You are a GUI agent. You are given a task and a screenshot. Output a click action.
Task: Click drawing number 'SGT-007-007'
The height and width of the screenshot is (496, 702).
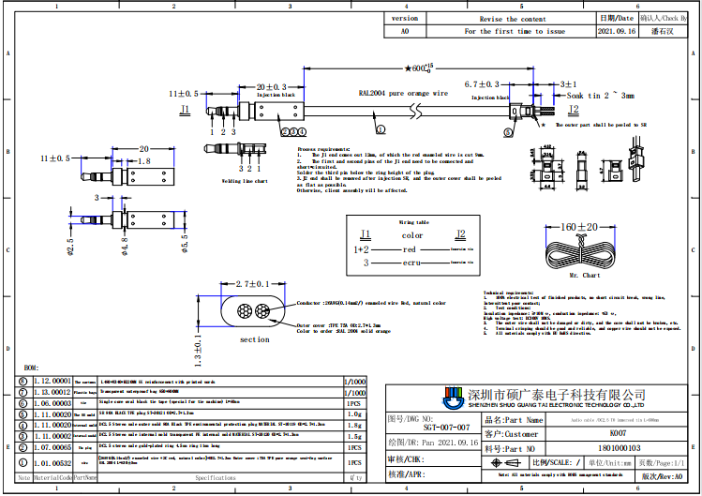tap(446, 428)
